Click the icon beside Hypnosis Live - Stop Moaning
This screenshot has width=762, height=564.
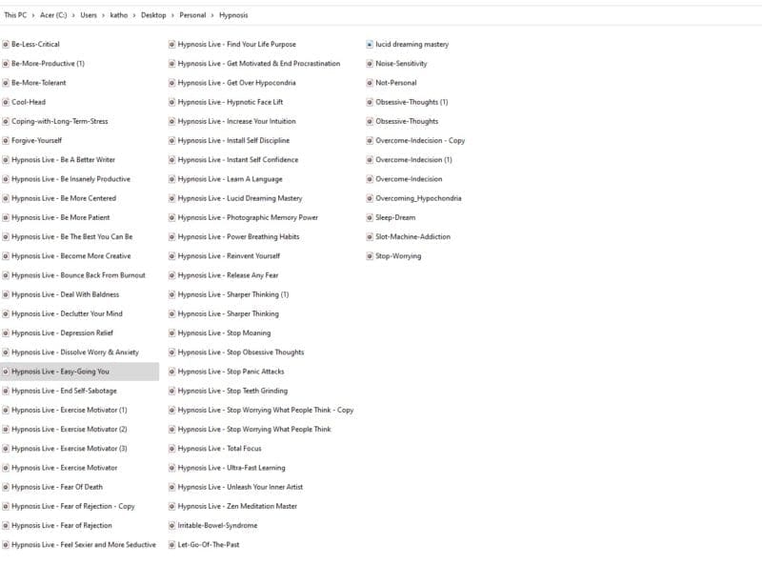171,333
